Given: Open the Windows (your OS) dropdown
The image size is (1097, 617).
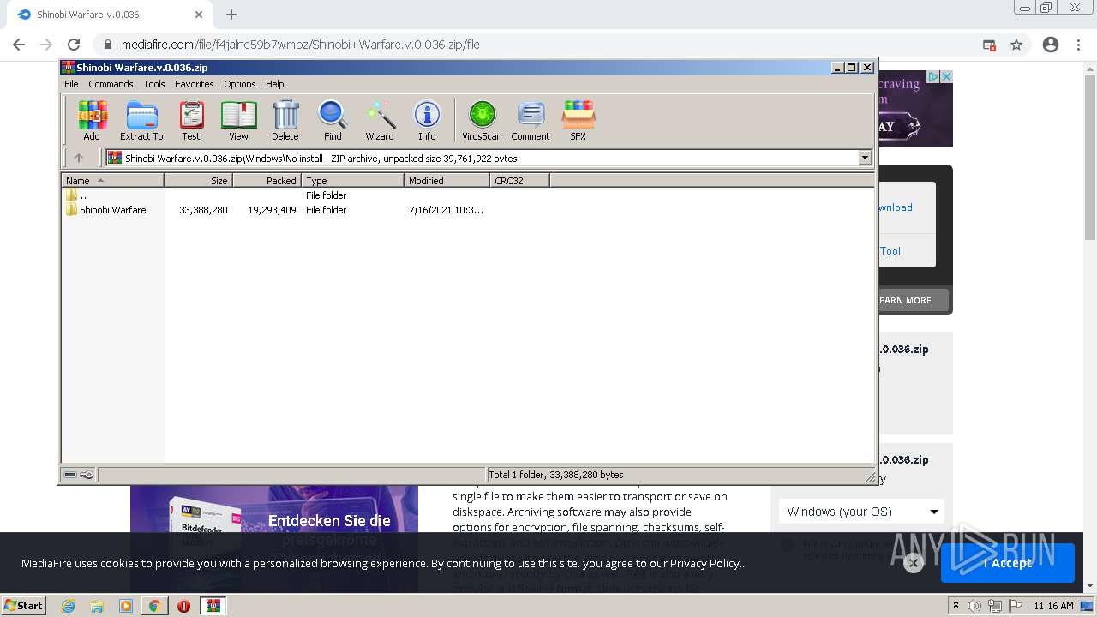Looking at the screenshot, I should click(x=861, y=512).
